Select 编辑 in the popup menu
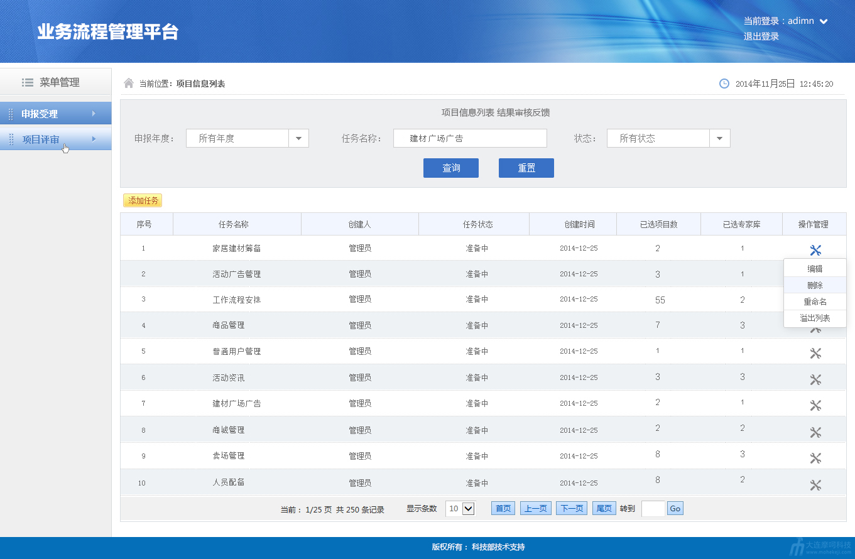Image resolution: width=855 pixels, height=559 pixels. (x=815, y=269)
